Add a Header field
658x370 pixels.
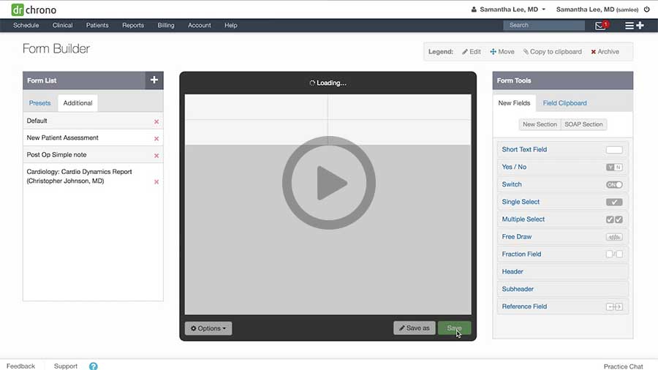point(562,272)
